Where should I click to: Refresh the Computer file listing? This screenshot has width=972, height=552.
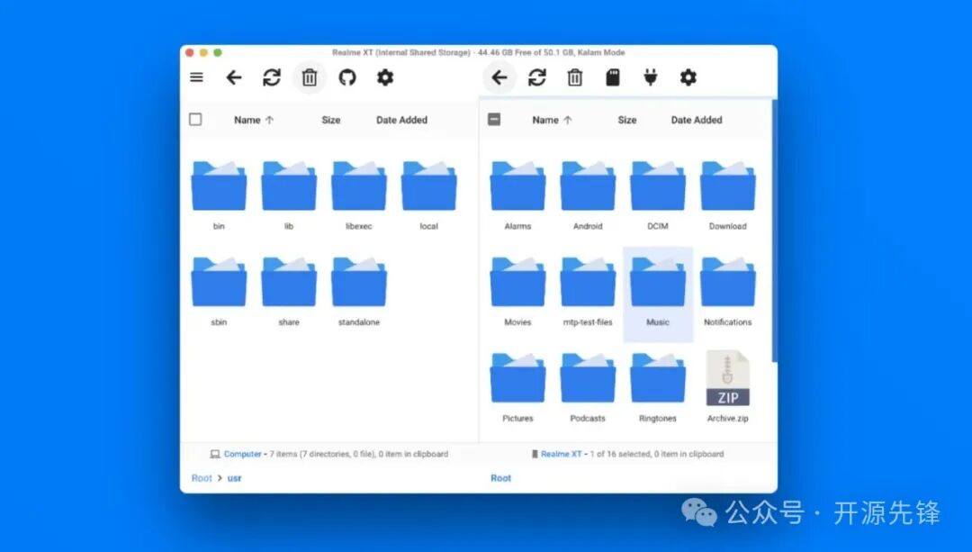272,77
